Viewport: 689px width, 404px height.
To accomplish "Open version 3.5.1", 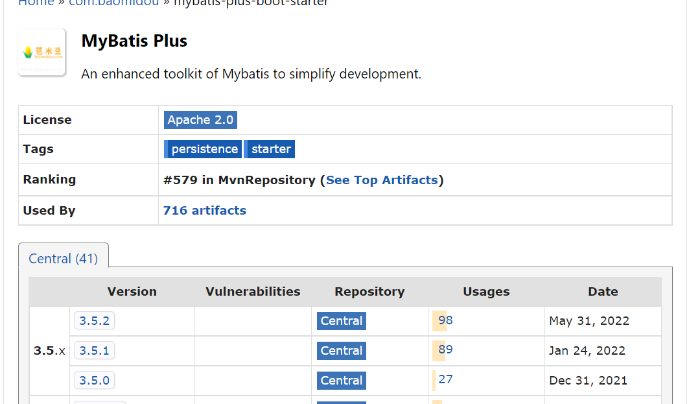I will (94, 351).
